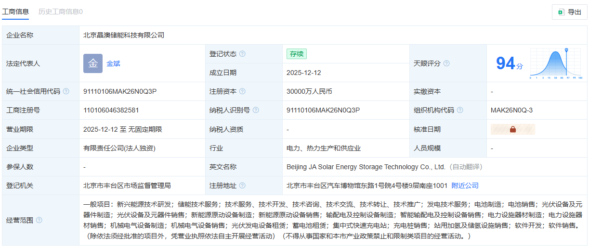The width and height of the screenshot is (589, 248).
Task: Click the 存续 status tag
Action: [296, 54]
